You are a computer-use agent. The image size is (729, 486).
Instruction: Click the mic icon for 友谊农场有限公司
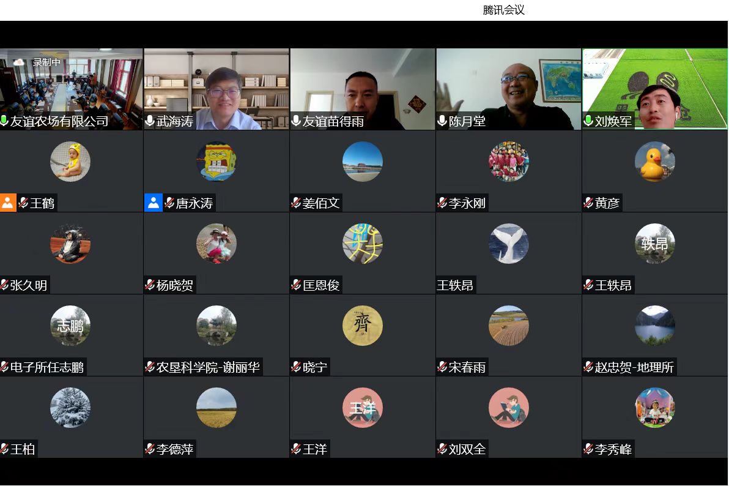coord(4,121)
